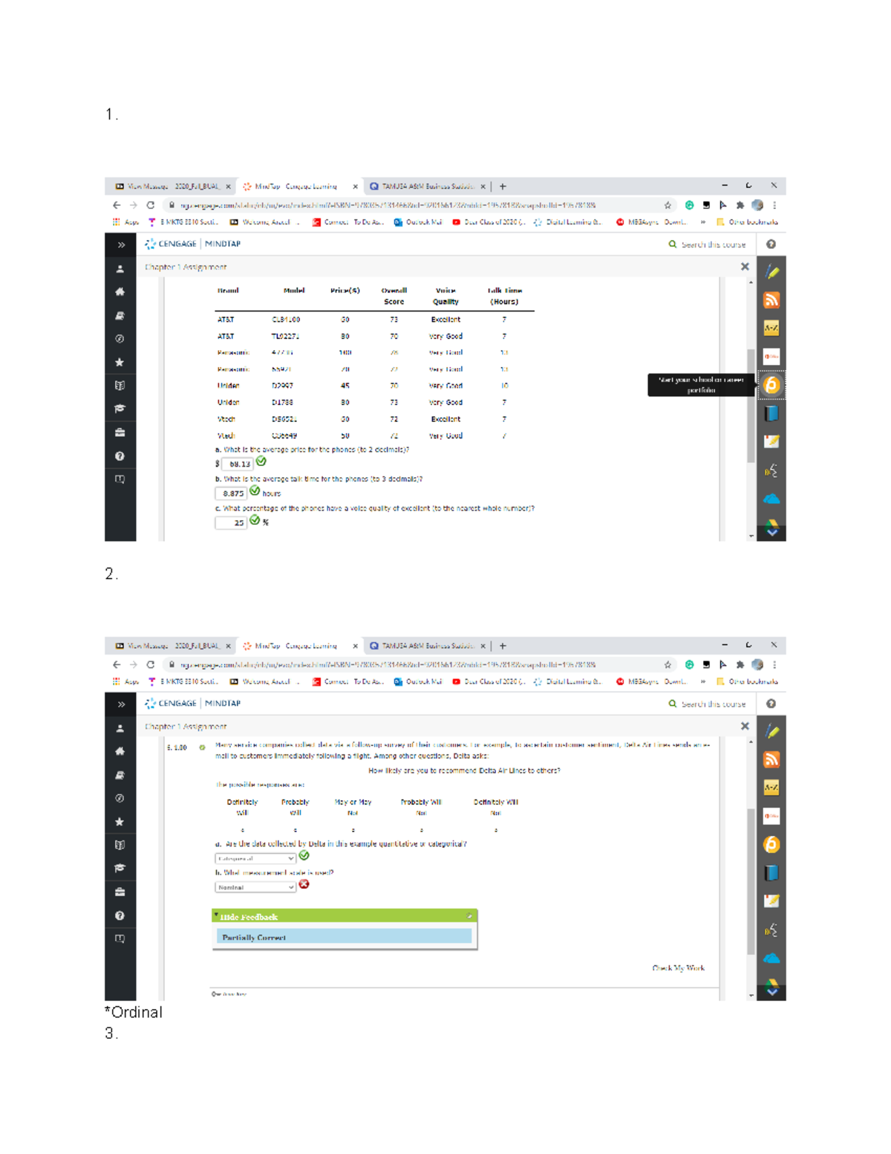Click Search this course in the lower screenshot
This screenshot has width=891, height=1154.
(x=712, y=704)
